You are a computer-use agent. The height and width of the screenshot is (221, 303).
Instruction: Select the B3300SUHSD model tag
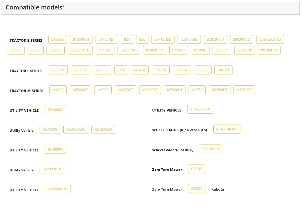(x=270, y=39)
